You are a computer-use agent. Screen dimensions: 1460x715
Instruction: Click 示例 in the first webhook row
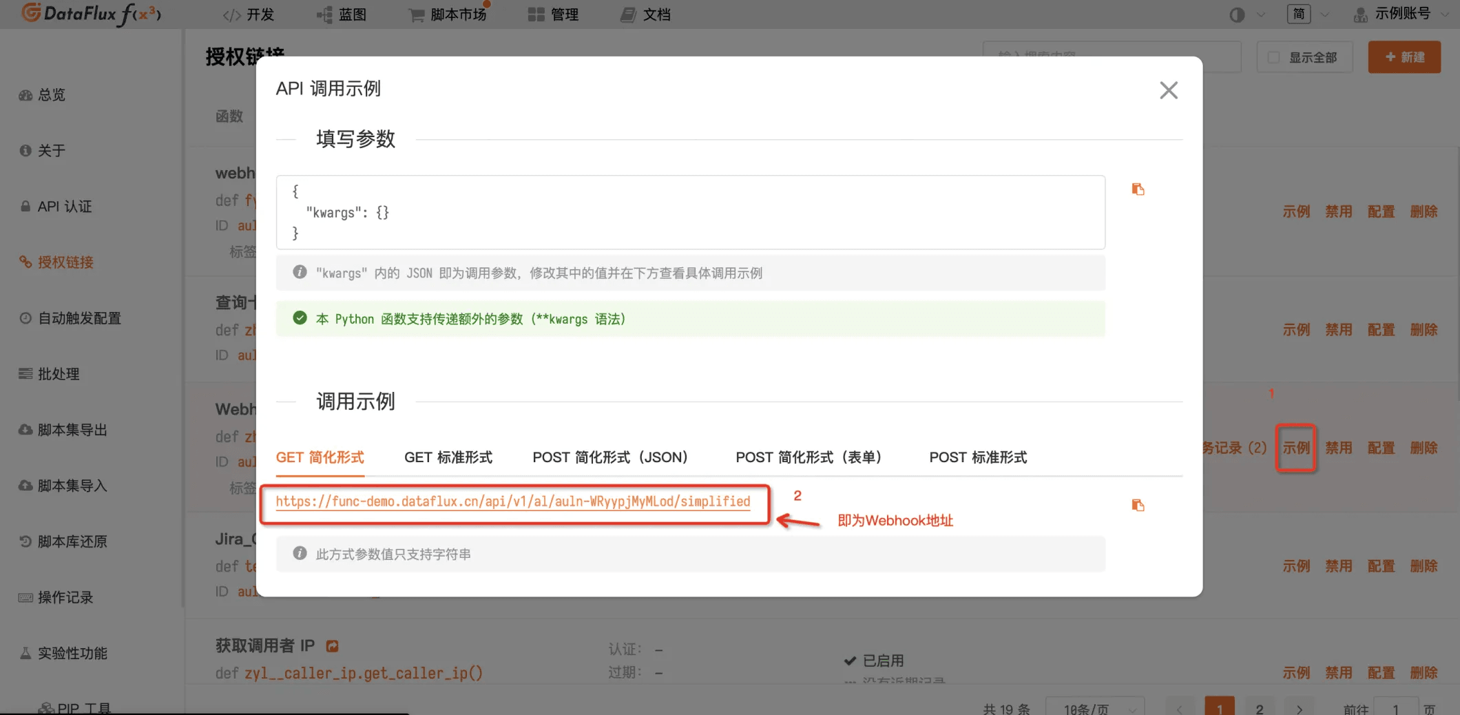[x=1295, y=211]
